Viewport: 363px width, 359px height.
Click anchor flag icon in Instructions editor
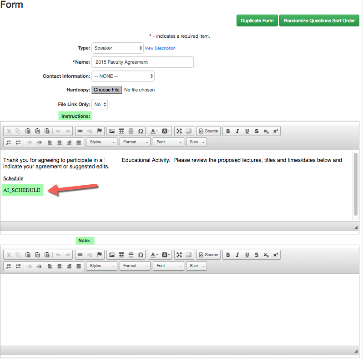coord(99,131)
